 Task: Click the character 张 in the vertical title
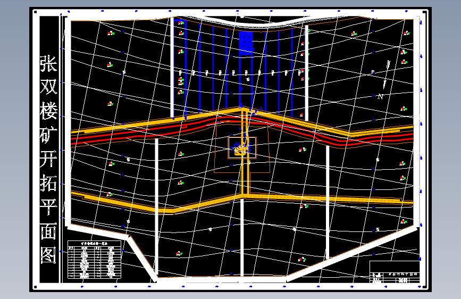[48, 63]
